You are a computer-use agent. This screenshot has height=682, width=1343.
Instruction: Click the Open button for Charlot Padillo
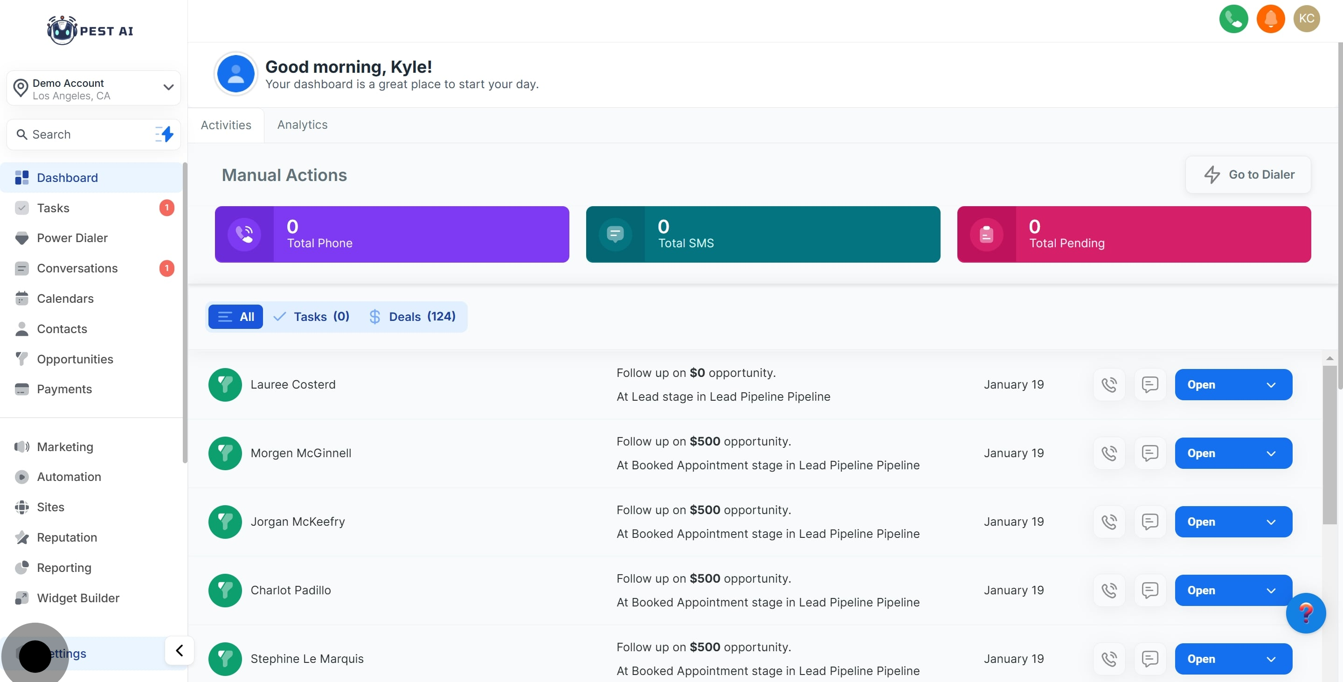point(1201,590)
